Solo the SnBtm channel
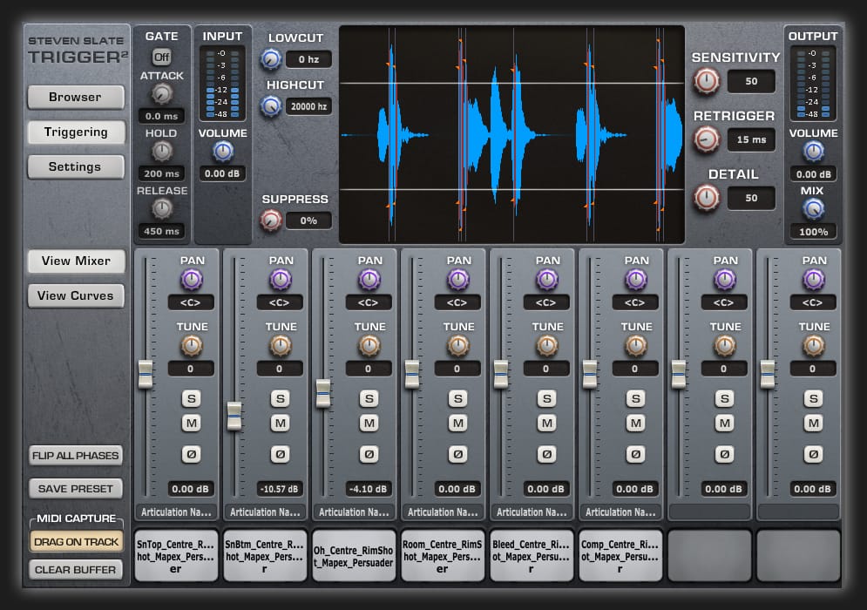The image size is (867, 610). (281, 399)
